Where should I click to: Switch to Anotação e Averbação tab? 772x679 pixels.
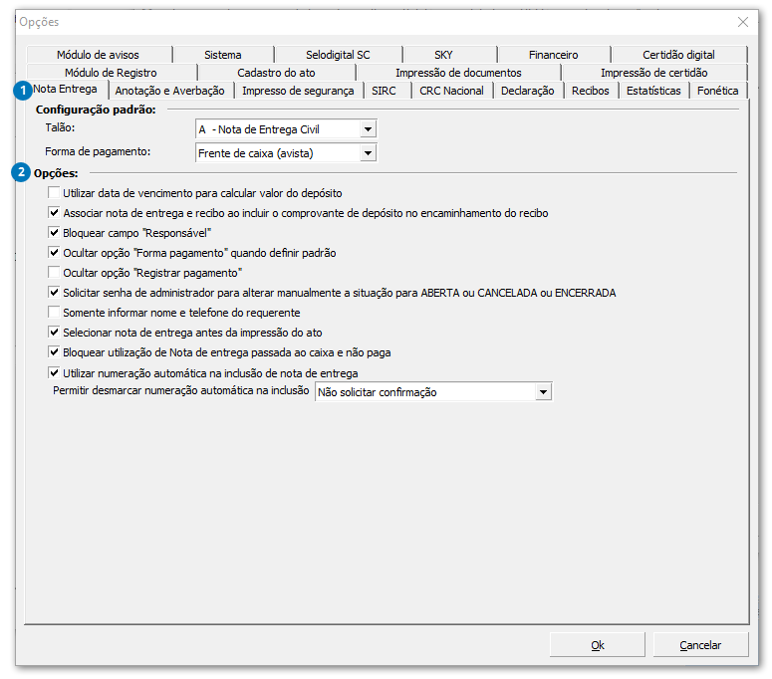pos(170,91)
